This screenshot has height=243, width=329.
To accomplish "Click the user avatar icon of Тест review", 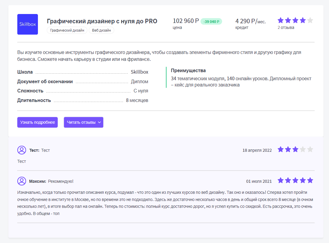I will 21,150.
